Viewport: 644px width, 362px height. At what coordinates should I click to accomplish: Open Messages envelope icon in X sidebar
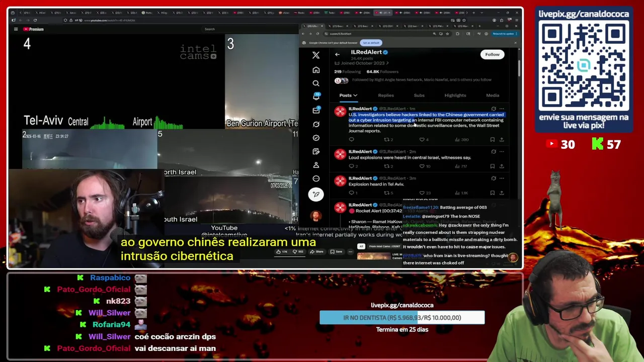[316, 111]
